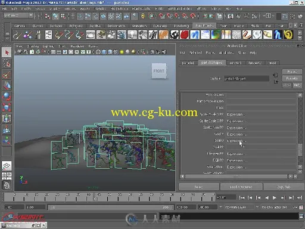Open the No Character Set dropdown
The height and width of the screenshot is (229, 305).
[276, 207]
